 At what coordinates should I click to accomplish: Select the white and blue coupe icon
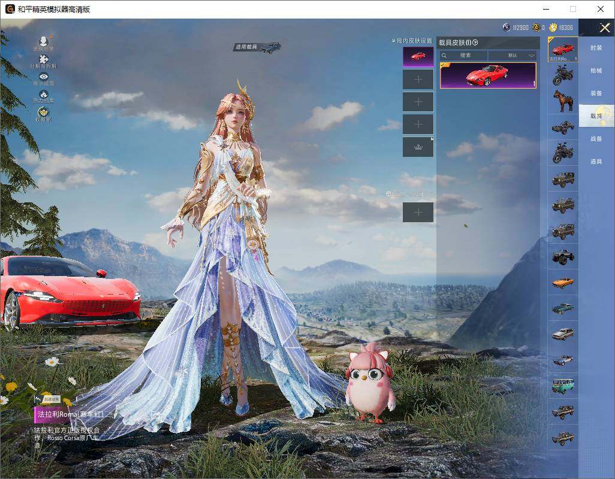563,360
